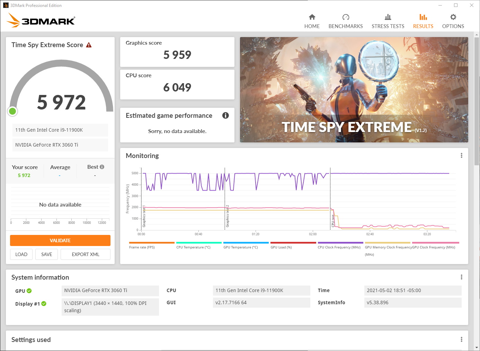The height and width of the screenshot is (351, 480).
Task: Click the scrollbar up arrow
Action: (x=477, y=35)
